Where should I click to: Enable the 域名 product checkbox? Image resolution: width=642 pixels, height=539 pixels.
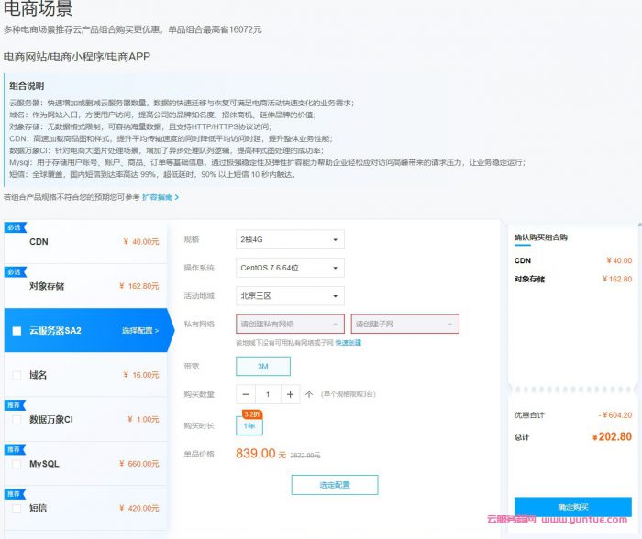[17, 375]
